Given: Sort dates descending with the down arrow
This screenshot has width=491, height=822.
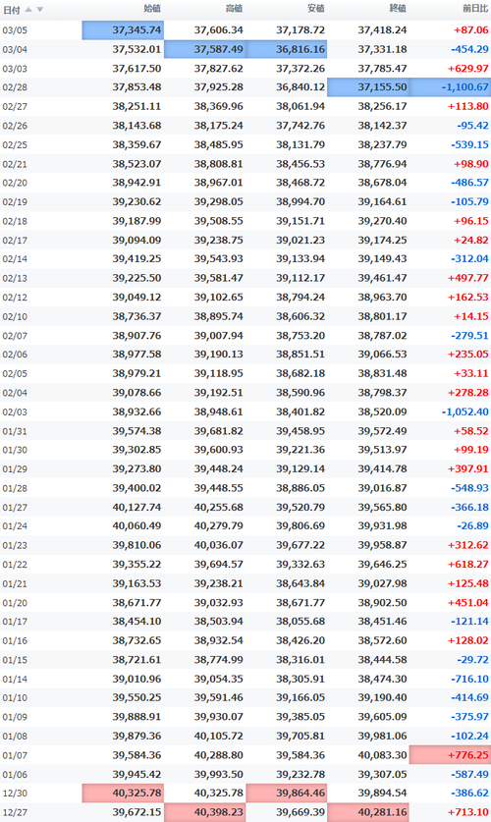Looking at the screenshot, I should tap(39, 10).
